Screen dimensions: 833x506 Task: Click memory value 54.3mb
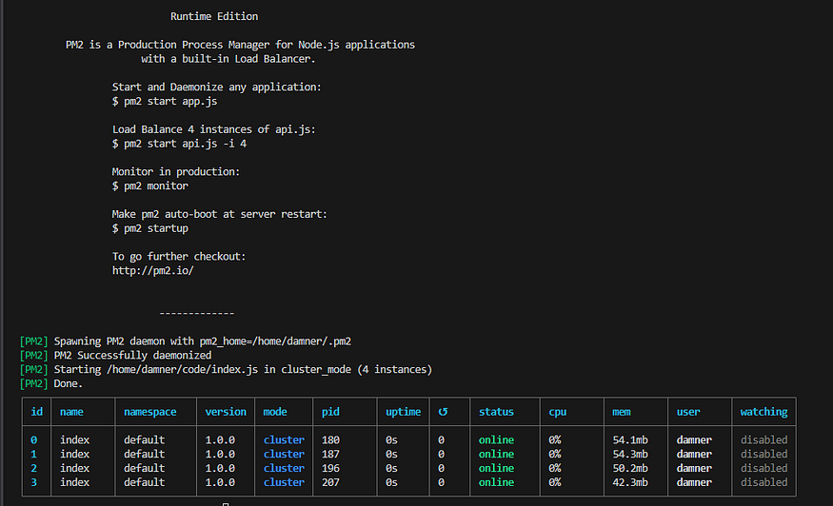pos(630,455)
